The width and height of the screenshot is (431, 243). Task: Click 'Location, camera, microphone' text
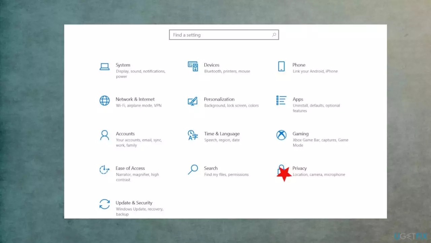point(319,175)
